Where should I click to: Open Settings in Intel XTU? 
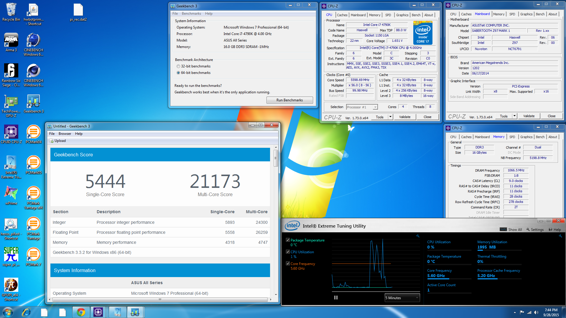(535, 230)
